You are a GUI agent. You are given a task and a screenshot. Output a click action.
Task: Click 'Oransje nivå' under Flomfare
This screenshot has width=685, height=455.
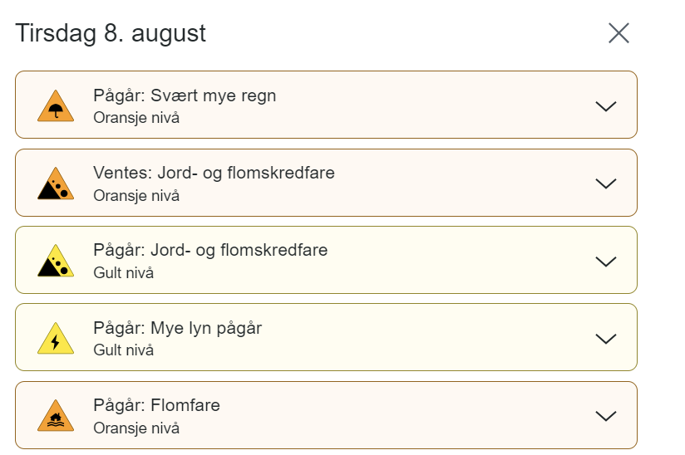coord(136,428)
